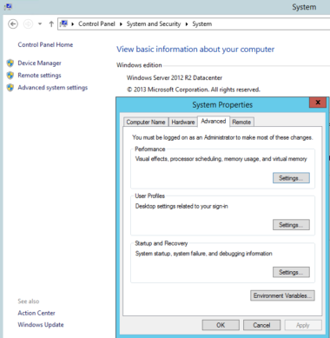Confirm System Properties with OK
330x338 pixels.
point(221,325)
